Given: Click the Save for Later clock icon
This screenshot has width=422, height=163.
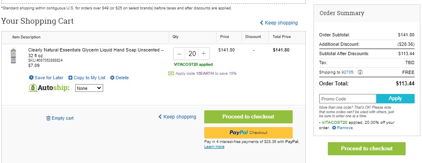Looking at the screenshot, I should click(31, 78).
